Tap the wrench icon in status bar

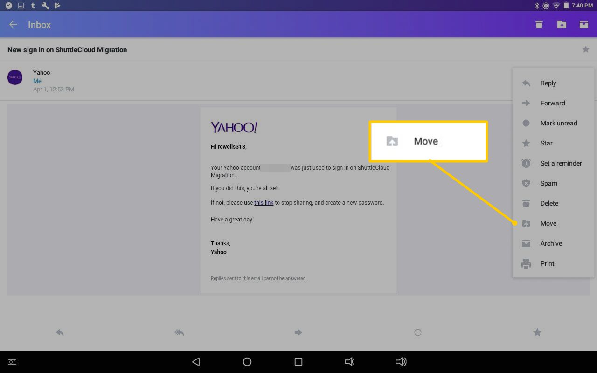(x=45, y=6)
